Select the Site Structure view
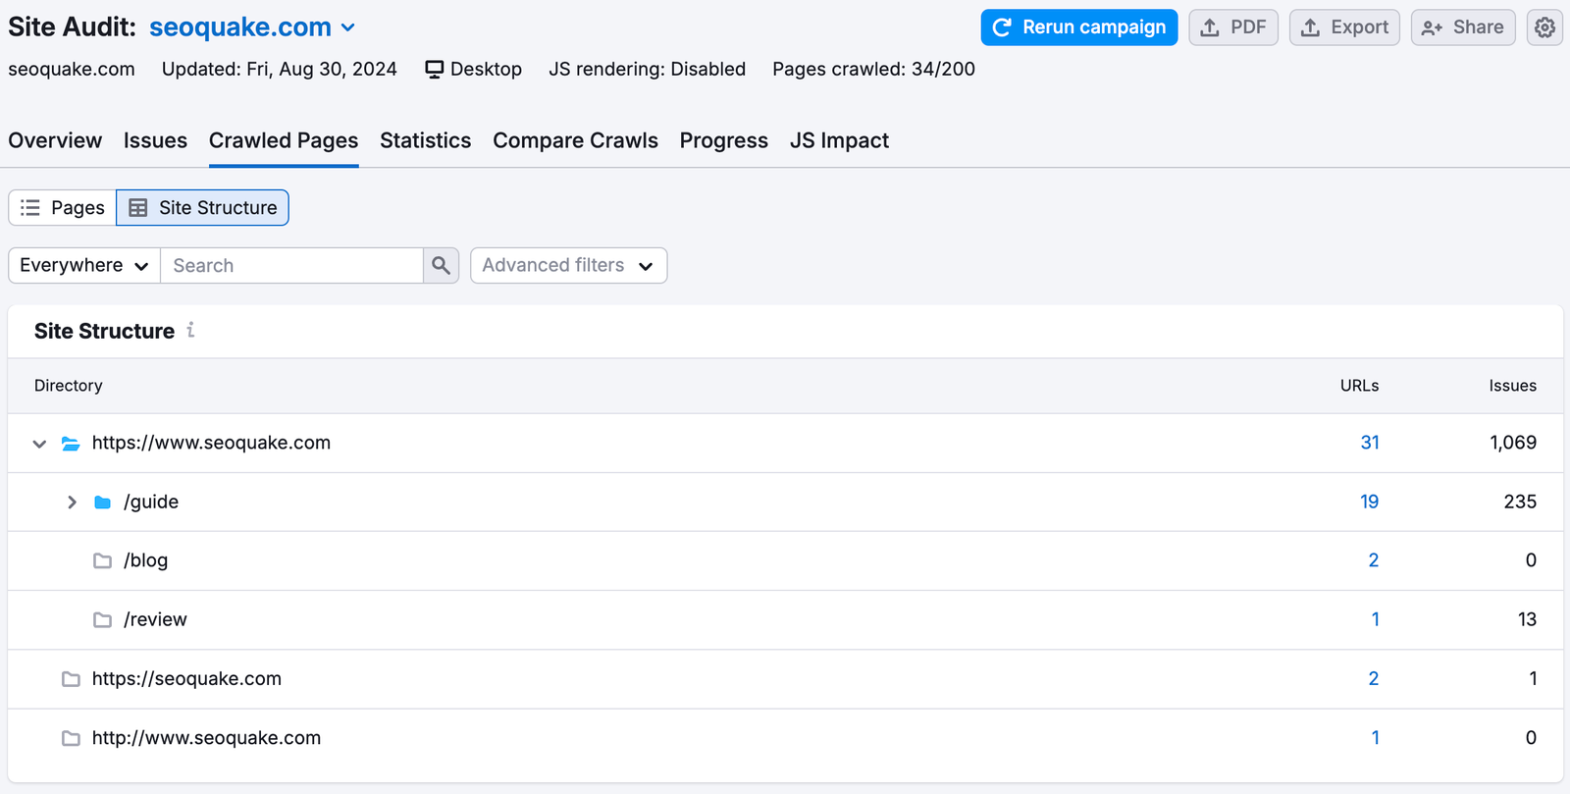The width and height of the screenshot is (1570, 794). (202, 208)
